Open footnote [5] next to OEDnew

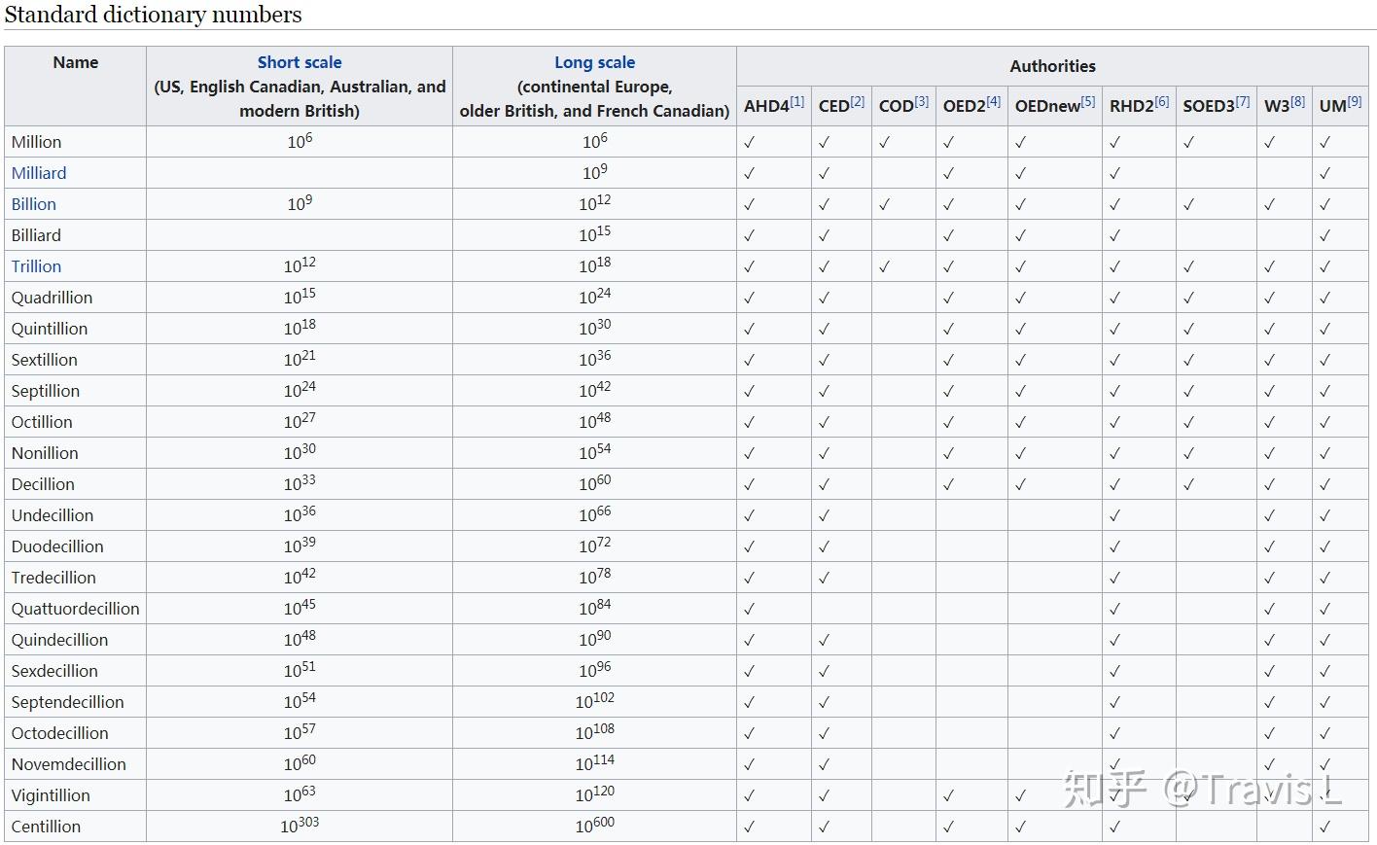[1088, 101]
